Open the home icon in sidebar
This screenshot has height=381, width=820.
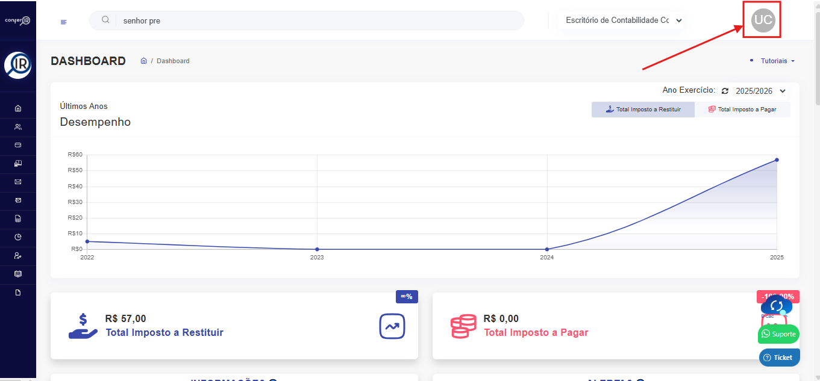point(17,108)
